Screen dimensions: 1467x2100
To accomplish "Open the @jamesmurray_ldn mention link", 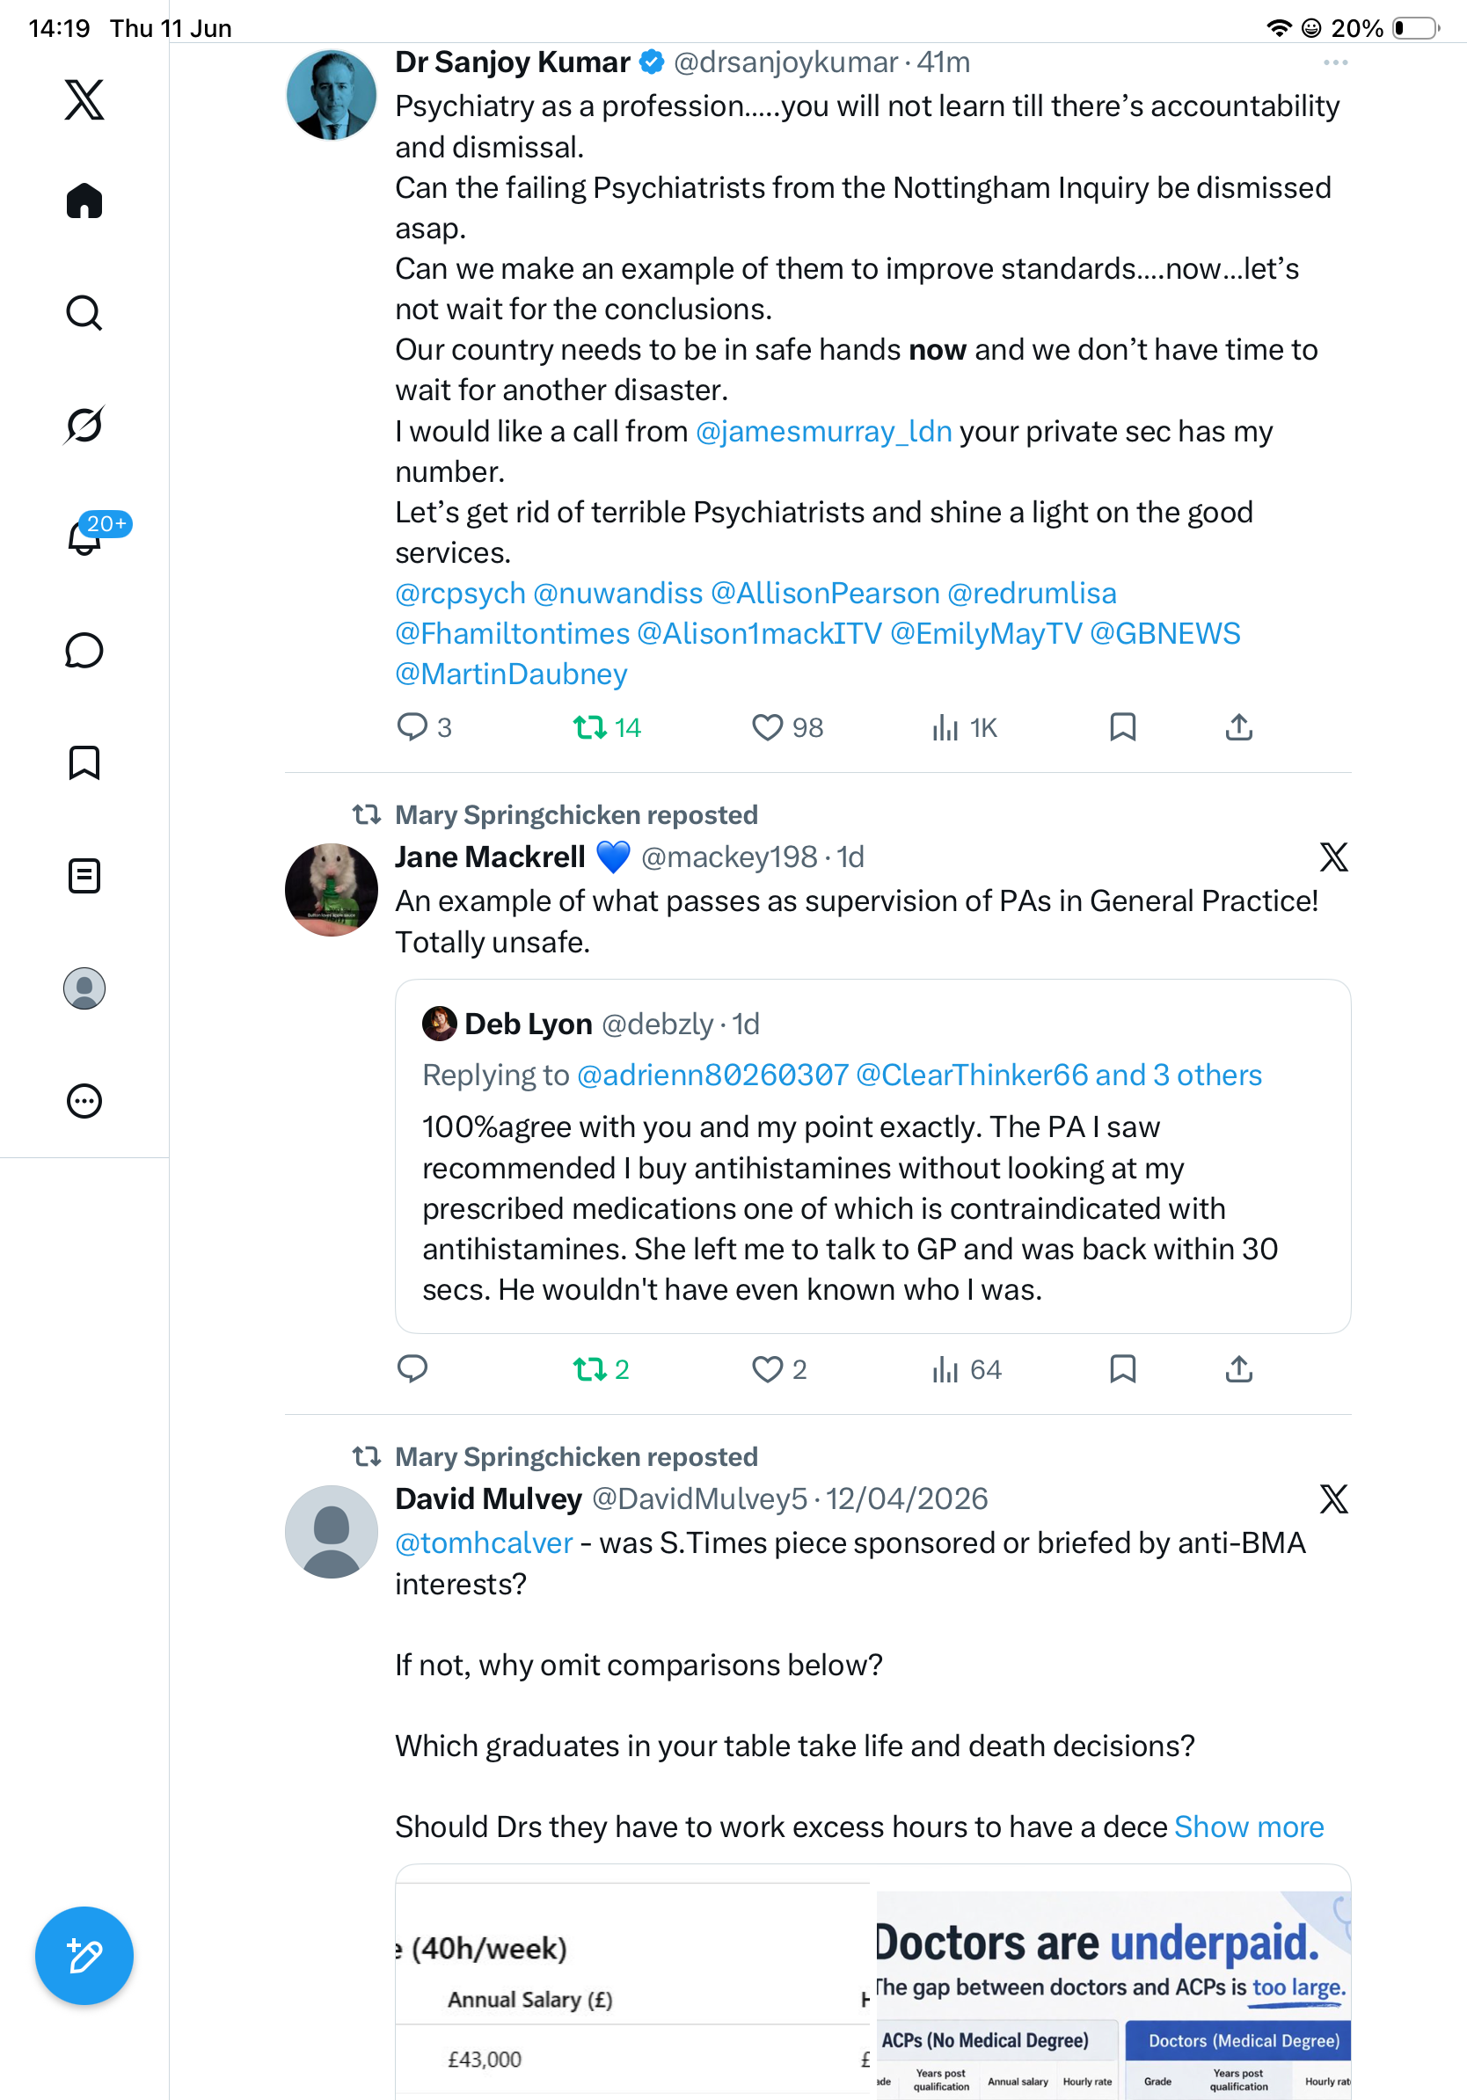I will pyautogui.click(x=824, y=431).
